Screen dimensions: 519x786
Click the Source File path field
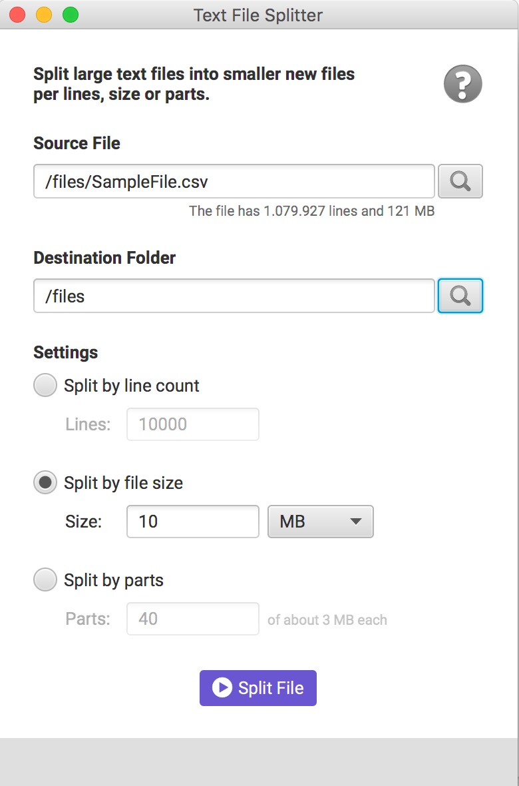(x=234, y=181)
